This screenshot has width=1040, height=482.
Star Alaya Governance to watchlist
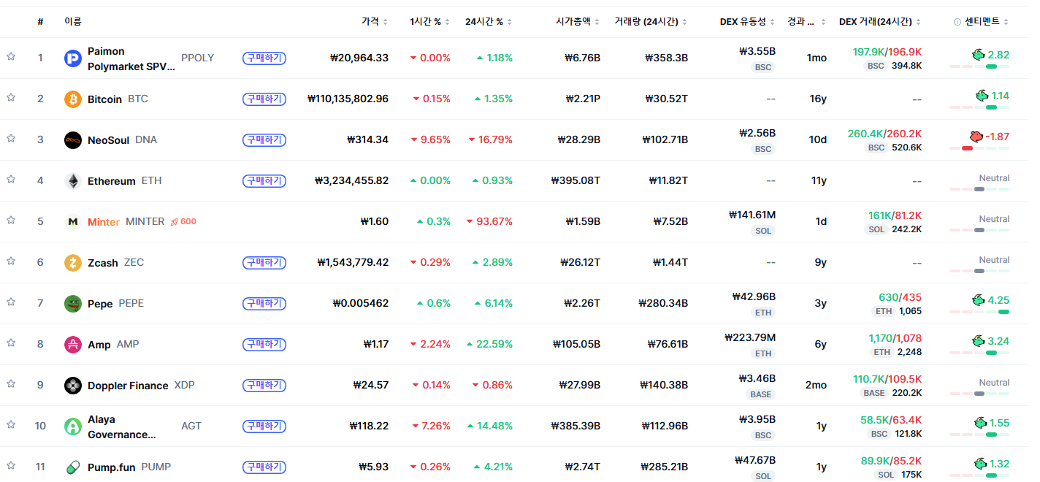(11, 425)
